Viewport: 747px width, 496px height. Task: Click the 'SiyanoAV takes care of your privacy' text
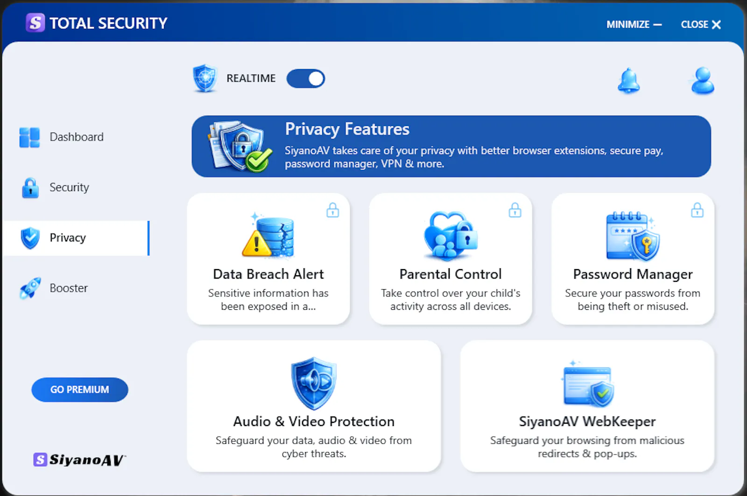(x=474, y=157)
